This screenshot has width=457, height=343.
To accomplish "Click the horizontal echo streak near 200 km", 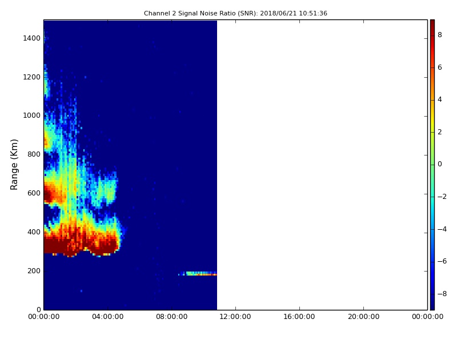I will [198, 274].
